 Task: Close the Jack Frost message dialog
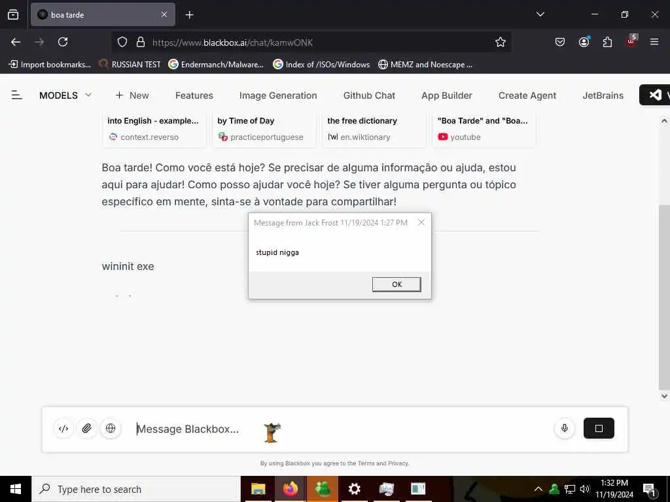(x=421, y=222)
